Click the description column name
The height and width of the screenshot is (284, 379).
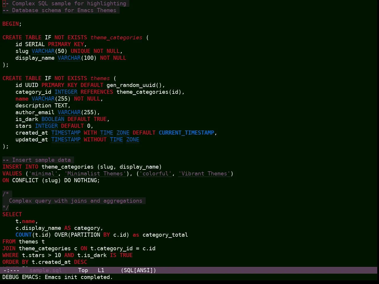pos(33,106)
